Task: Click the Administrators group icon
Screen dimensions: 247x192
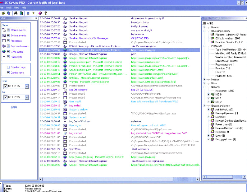Action: tap(213, 110)
